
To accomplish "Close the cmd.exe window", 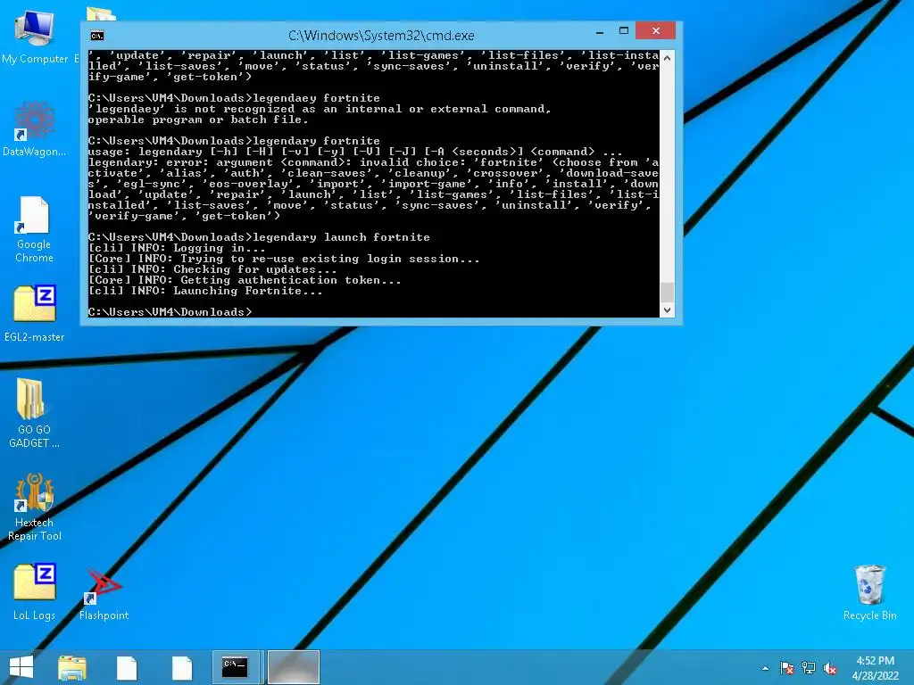I will 656,31.
